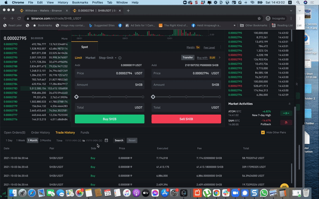Image resolution: width=319 pixels, height=199 pixels.
Task: Open Finder in the dock
Action: point(13,193)
